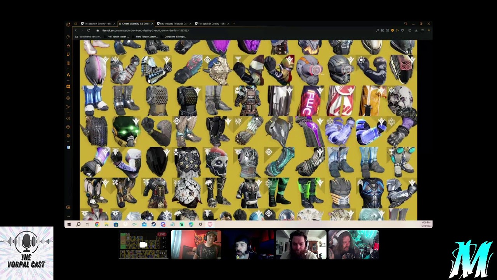Open the Windows Start menu
This screenshot has height=280, width=497.
[69, 224]
